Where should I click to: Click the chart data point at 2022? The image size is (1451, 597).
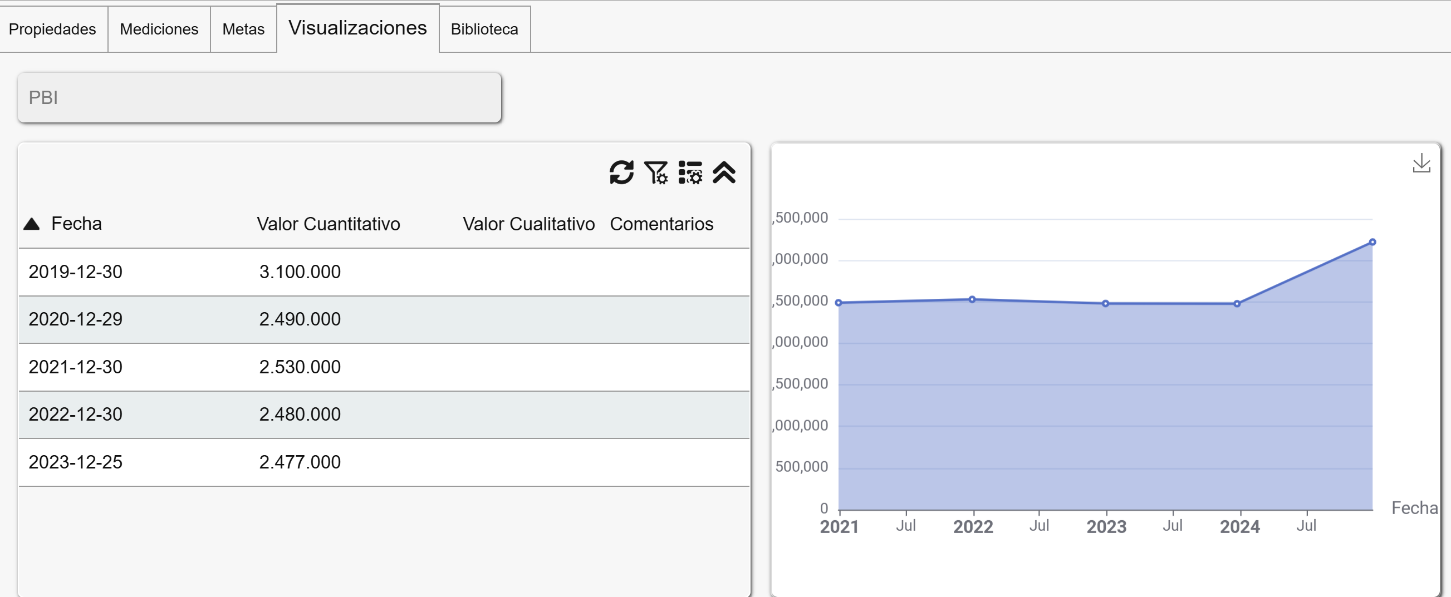[x=972, y=299]
